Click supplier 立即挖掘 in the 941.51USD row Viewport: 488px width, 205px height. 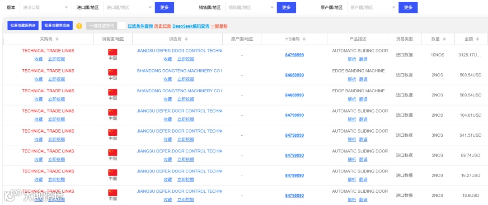tap(186, 139)
